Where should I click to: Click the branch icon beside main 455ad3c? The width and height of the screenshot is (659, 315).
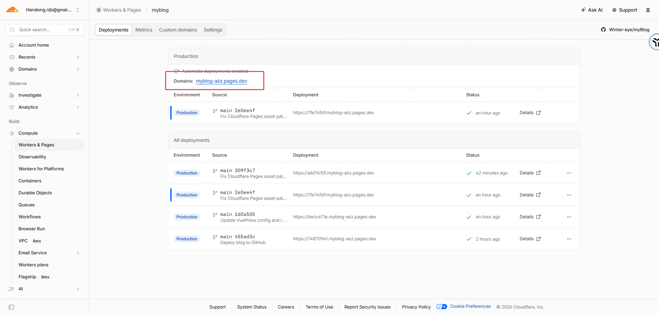(x=215, y=237)
